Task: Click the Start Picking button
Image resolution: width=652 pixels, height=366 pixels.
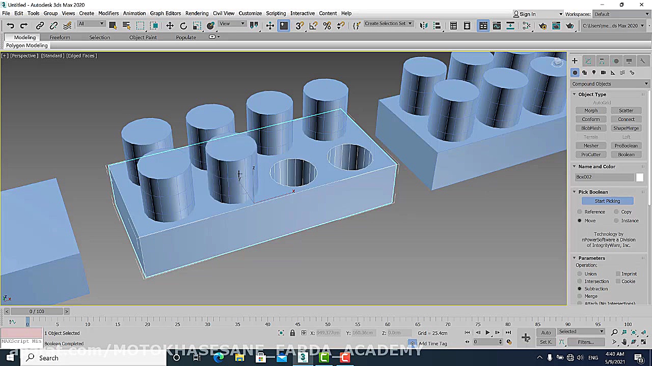Action: tap(607, 201)
